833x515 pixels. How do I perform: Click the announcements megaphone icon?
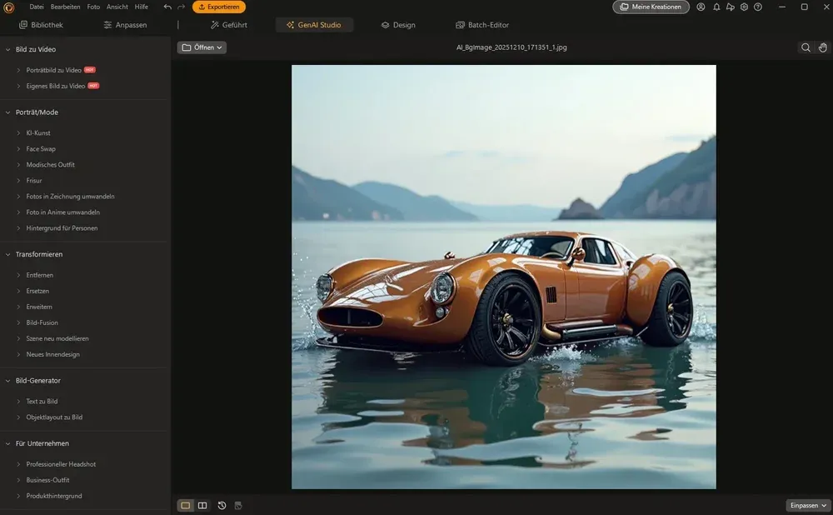[x=730, y=7]
